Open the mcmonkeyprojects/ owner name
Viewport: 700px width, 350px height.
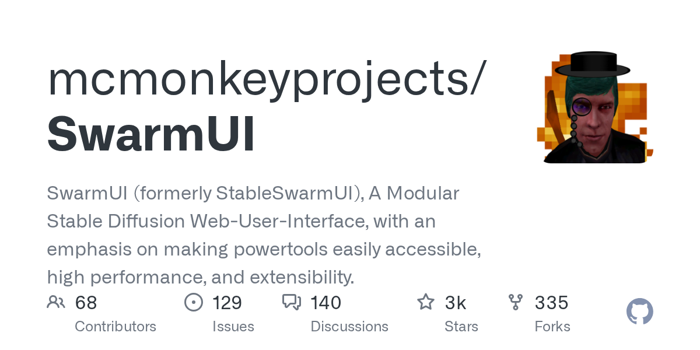click(x=266, y=80)
